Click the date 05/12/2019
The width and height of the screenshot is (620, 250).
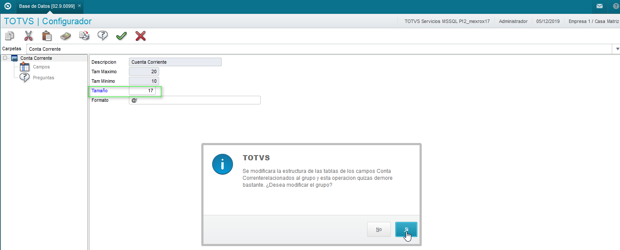click(x=548, y=21)
